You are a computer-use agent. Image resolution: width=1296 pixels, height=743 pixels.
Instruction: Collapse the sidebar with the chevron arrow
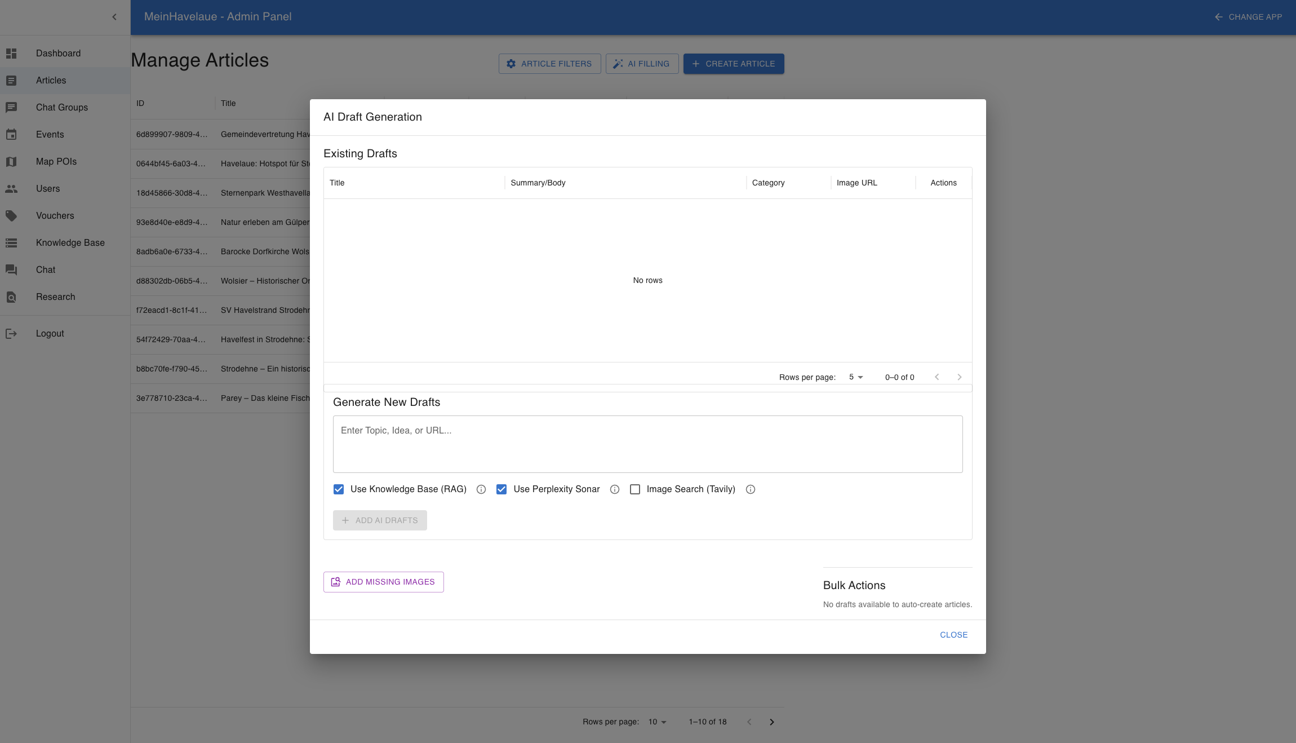[114, 17]
